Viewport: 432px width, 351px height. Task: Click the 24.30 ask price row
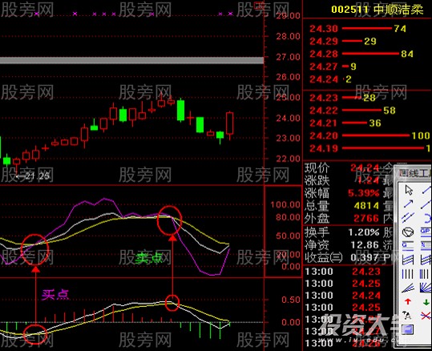point(358,28)
